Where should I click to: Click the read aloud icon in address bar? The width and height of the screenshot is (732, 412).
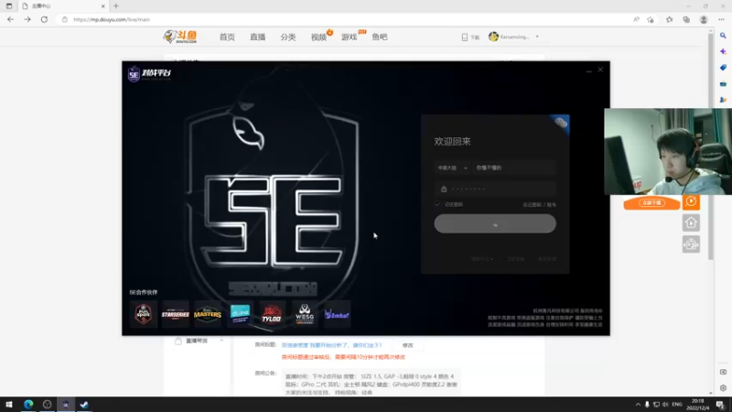[636, 19]
